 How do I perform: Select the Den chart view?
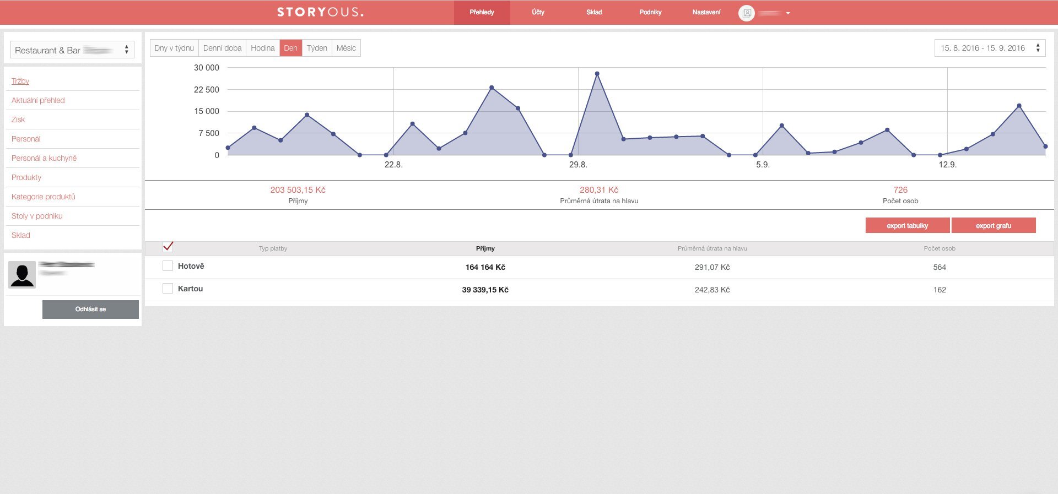click(x=291, y=48)
